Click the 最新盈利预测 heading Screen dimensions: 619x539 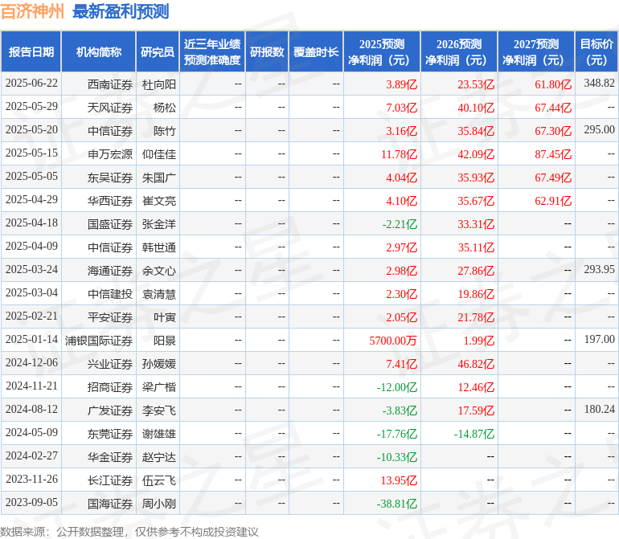point(121,11)
